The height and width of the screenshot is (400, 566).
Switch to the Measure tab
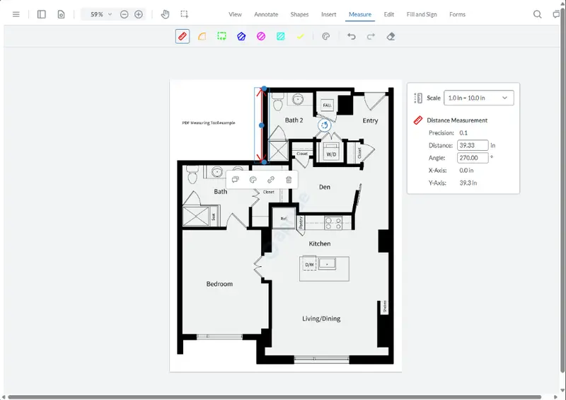click(360, 14)
